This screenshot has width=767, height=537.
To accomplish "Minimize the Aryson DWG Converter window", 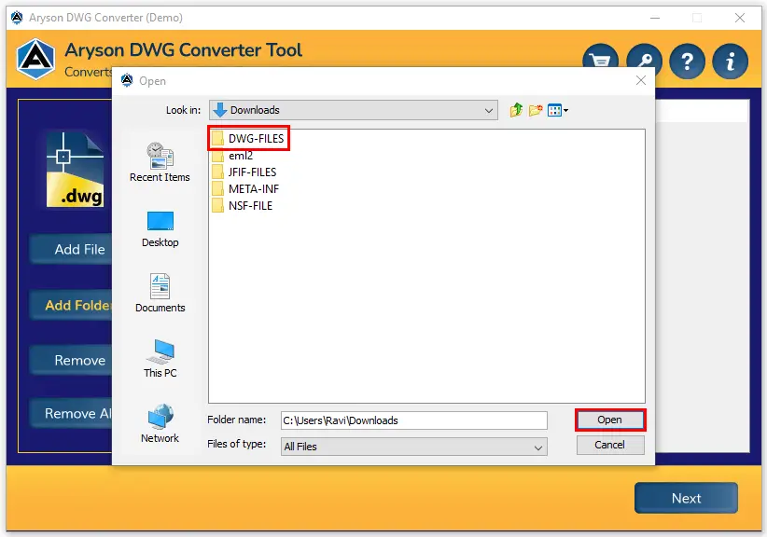I will coord(655,18).
